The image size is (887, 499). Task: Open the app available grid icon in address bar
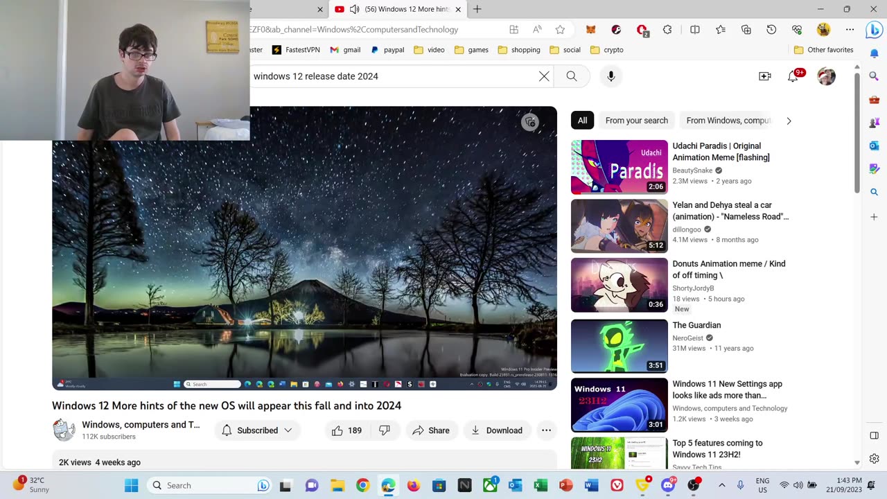(x=513, y=30)
